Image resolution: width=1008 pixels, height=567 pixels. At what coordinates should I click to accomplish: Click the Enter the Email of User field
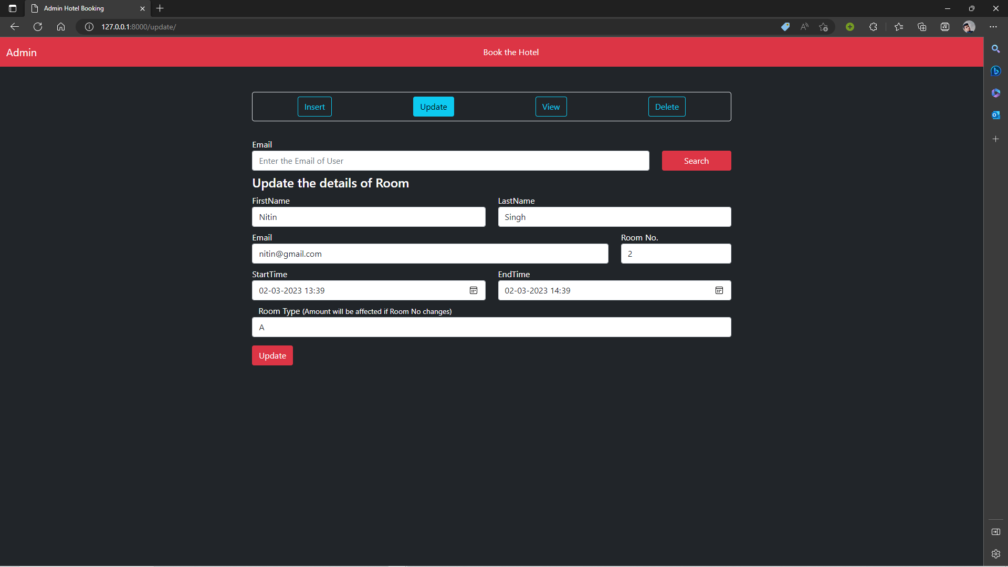(x=450, y=161)
